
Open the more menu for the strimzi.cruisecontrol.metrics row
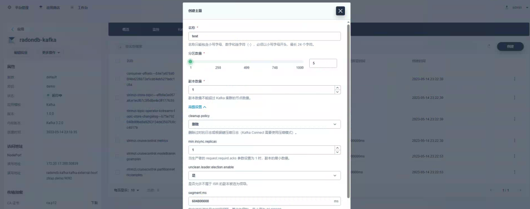514,140
